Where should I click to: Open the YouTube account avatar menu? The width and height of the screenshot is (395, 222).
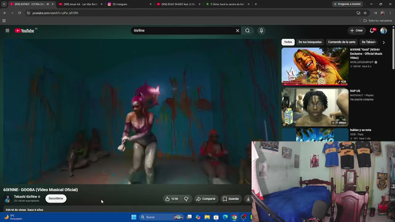coord(384,31)
